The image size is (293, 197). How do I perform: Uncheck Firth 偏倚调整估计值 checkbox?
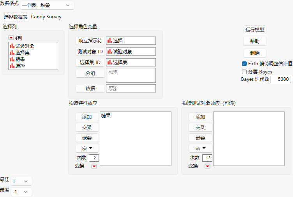click(244, 64)
